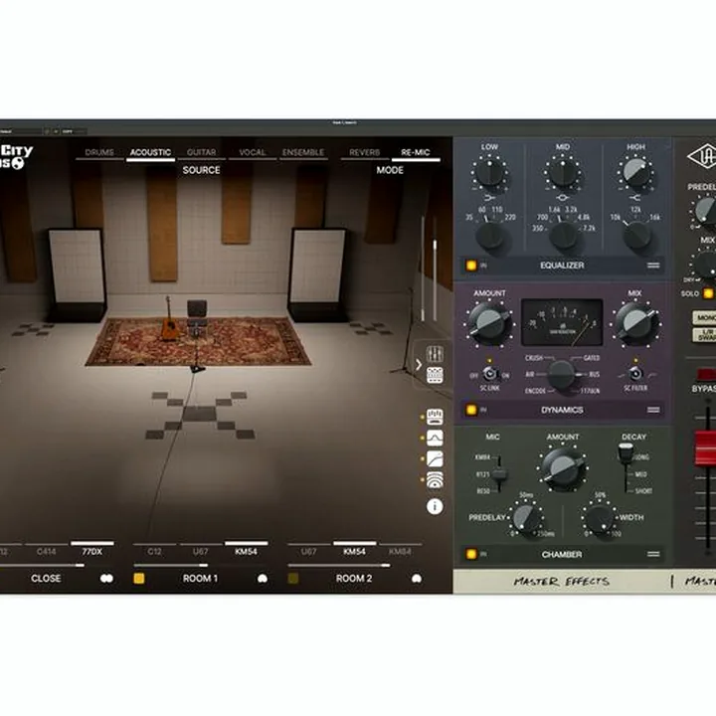Click the dynamics curve module icon
This screenshot has height=716, width=716.
point(435,458)
